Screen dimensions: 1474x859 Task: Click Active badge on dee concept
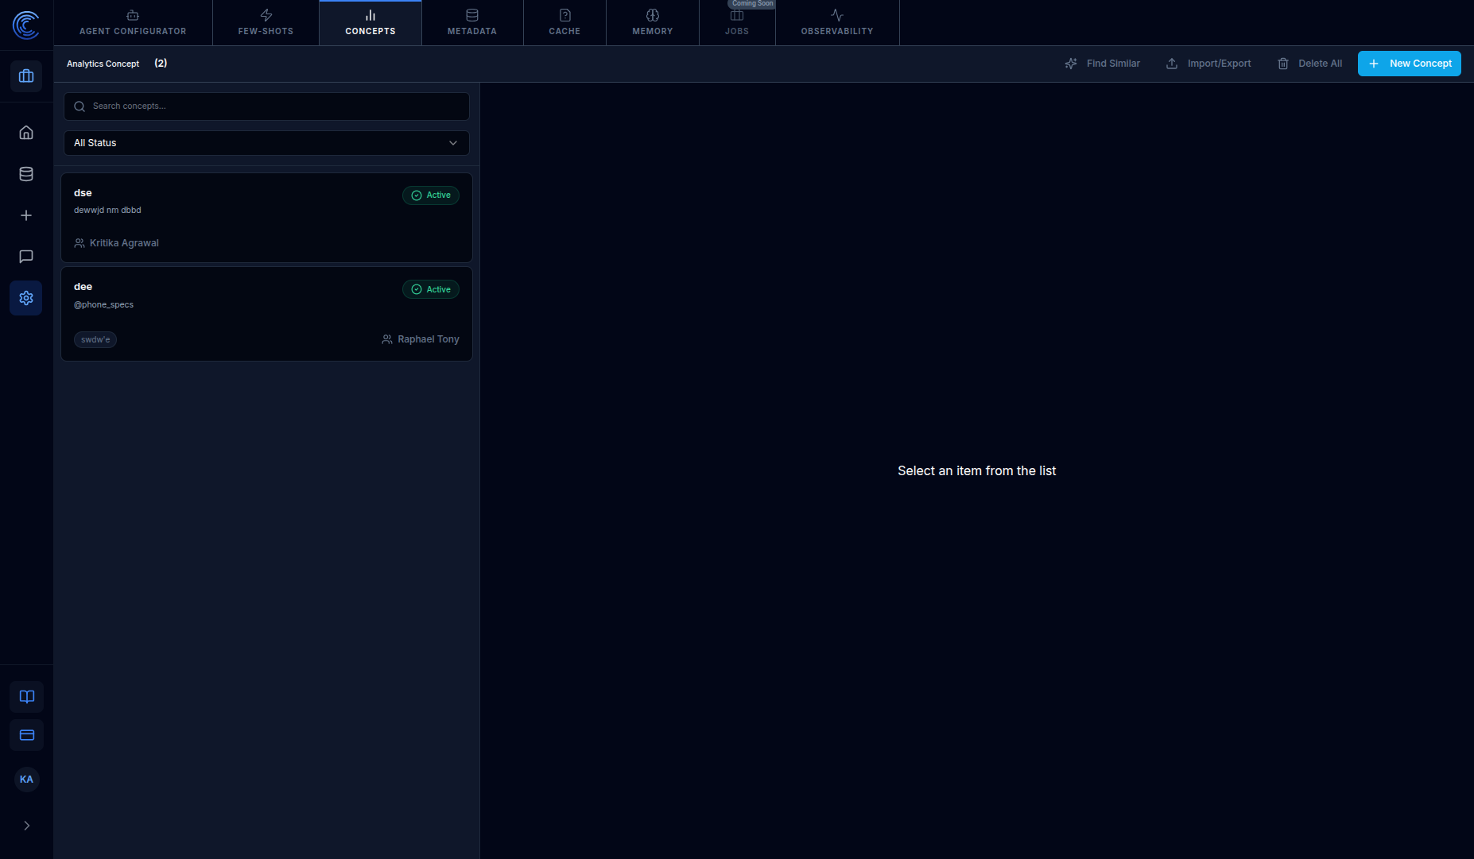(x=431, y=289)
